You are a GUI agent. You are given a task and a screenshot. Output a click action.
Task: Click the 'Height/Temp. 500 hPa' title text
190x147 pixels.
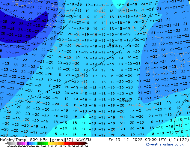click(x=24, y=140)
